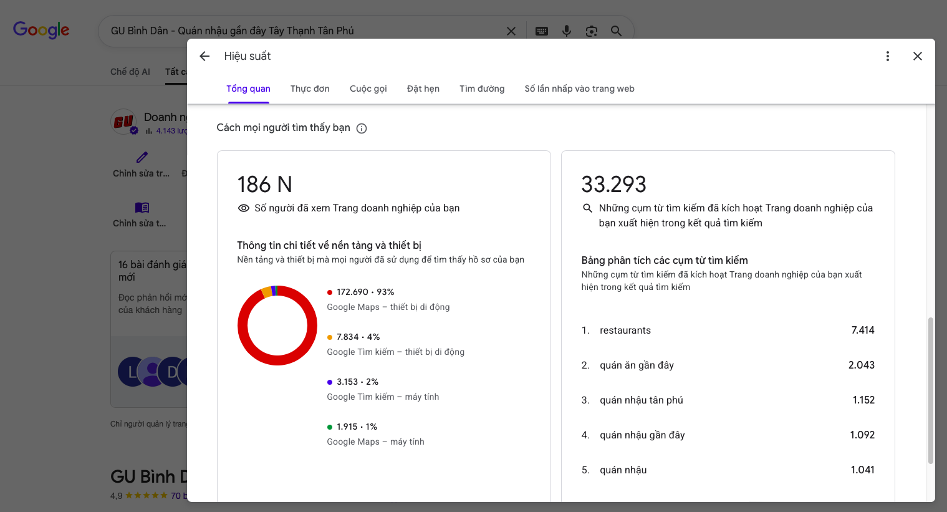Image resolution: width=947 pixels, height=512 pixels.
Task: Click the reviewer avatar labeled L
Action: click(x=132, y=372)
